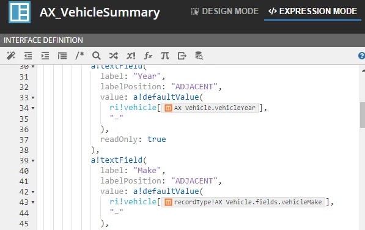Click "ADJACENT" on line 32
Viewport: 365px width, 230px height.
(x=194, y=87)
